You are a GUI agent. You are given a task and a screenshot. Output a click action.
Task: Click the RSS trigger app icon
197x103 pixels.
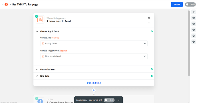40,19
